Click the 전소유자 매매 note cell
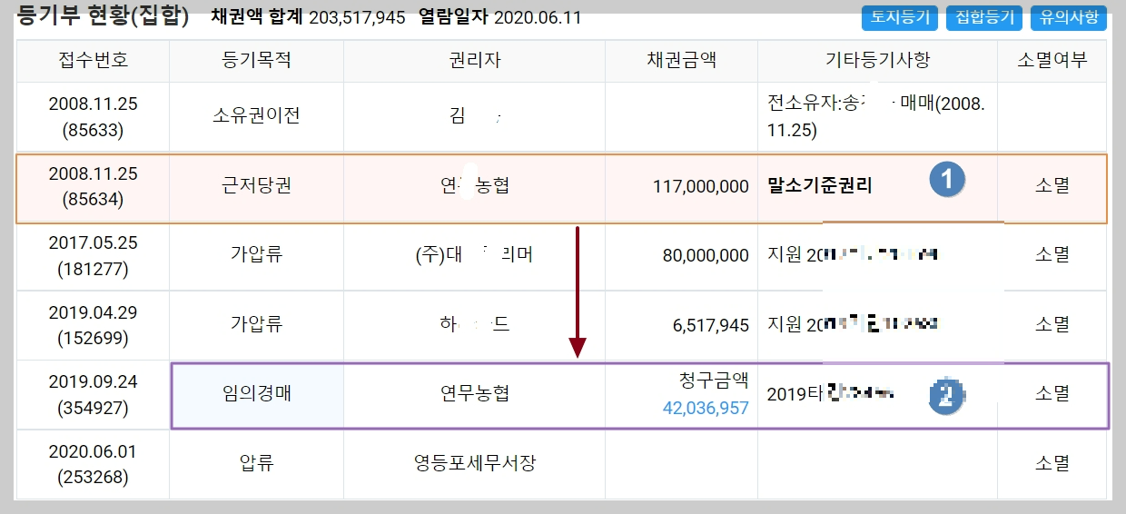The image size is (1126, 514). 876,117
